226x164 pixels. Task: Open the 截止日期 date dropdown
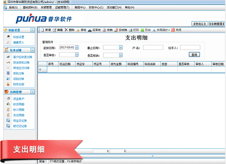[x=121, y=48]
